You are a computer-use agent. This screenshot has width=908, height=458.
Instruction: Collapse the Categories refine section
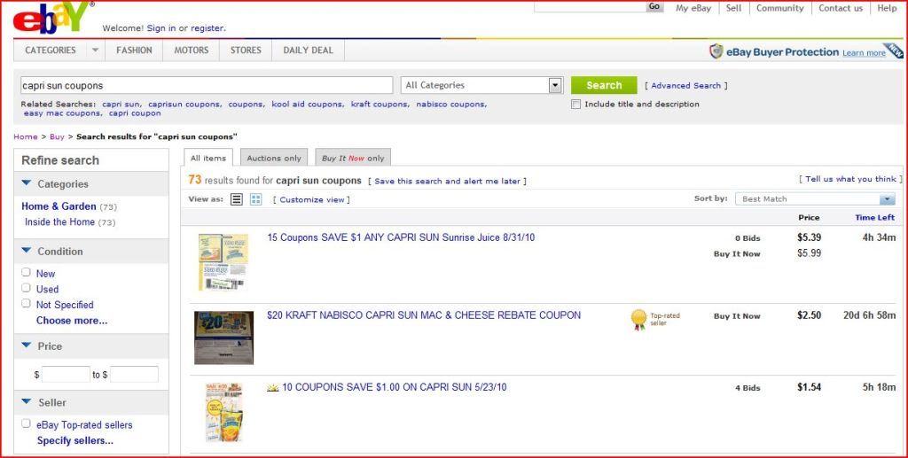pyautogui.click(x=26, y=183)
